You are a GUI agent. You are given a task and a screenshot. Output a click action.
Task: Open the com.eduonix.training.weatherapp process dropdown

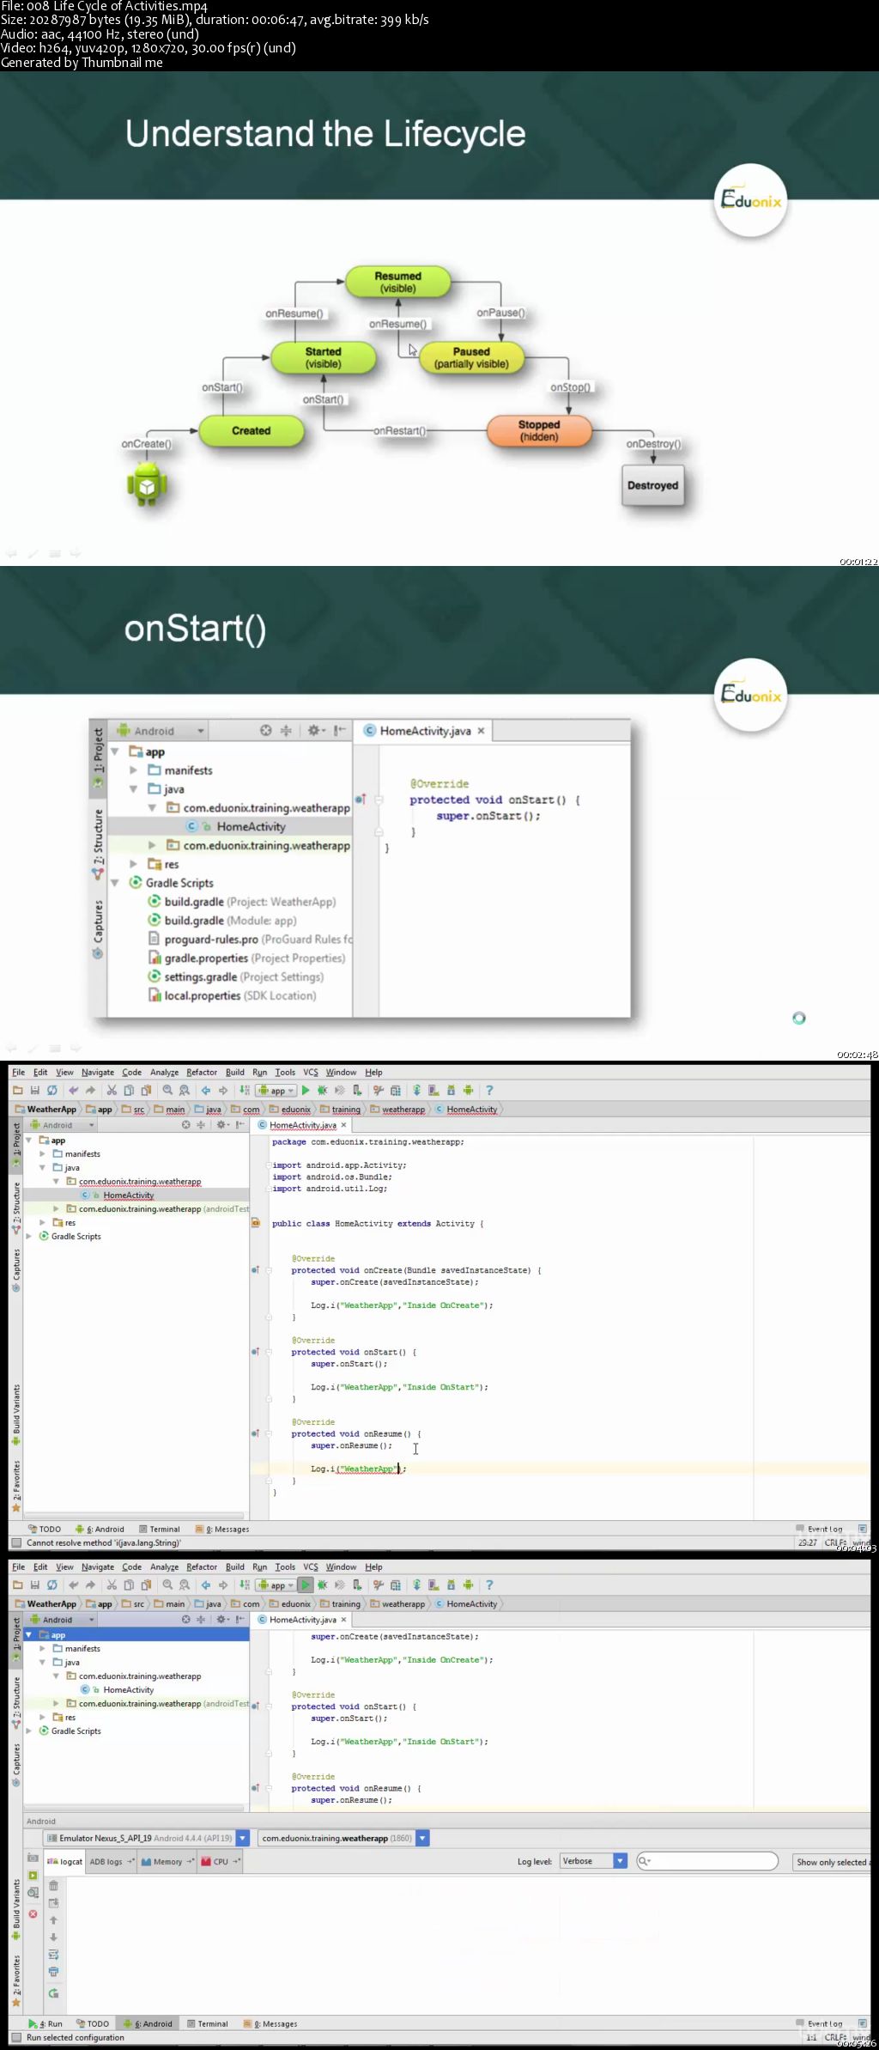[x=422, y=1838]
